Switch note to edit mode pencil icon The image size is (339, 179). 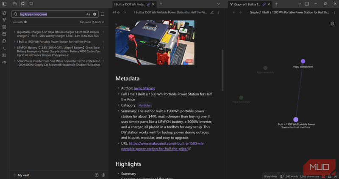pos(212,13)
